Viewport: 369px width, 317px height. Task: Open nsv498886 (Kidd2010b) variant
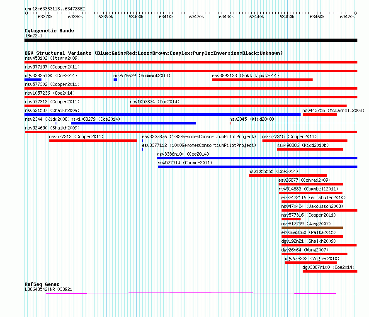(303, 145)
